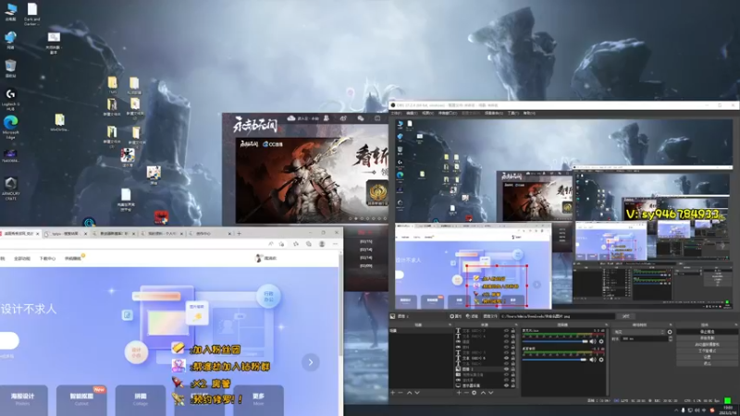Click float icon on OBS controls panel header
The image size is (740, 416).
(736, 324)
